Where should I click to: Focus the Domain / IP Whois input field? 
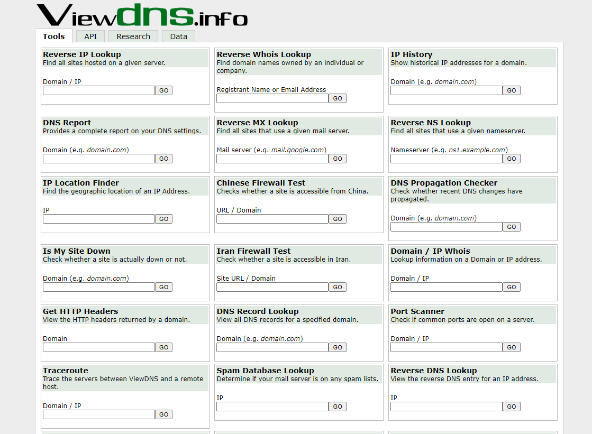pyautogui.click(x=447, y=287)
